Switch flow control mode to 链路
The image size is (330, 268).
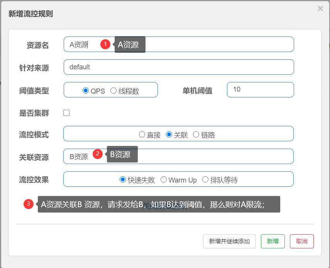197,134
